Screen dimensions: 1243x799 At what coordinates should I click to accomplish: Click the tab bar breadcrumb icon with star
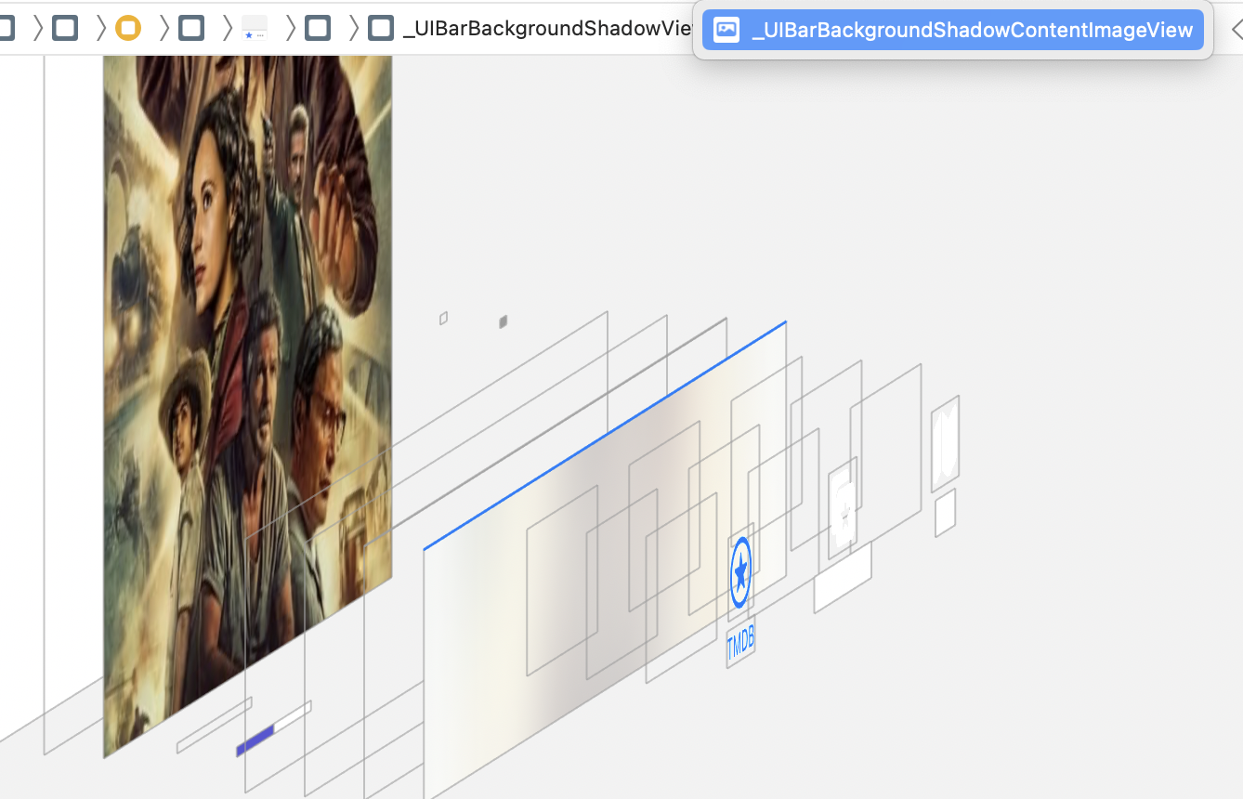(255, 28)
